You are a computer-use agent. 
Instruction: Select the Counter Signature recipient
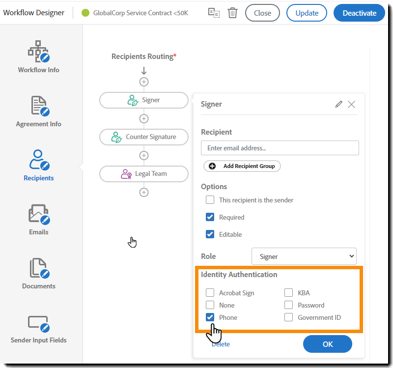point(144,137)
